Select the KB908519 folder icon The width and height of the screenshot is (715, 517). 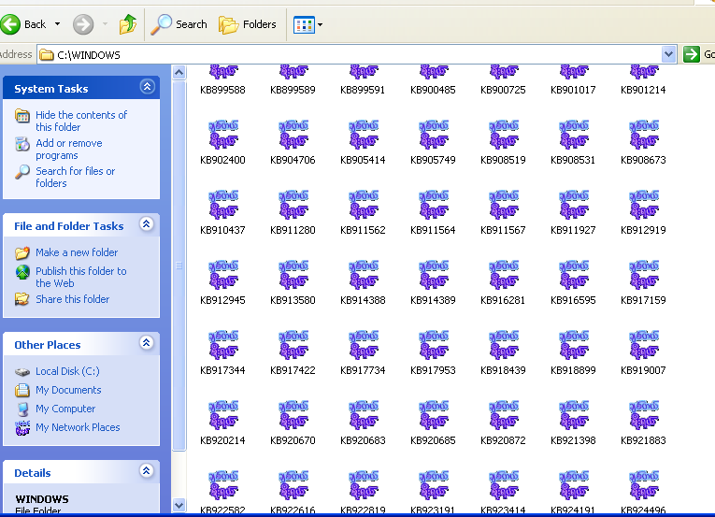[x=504, y=135]
